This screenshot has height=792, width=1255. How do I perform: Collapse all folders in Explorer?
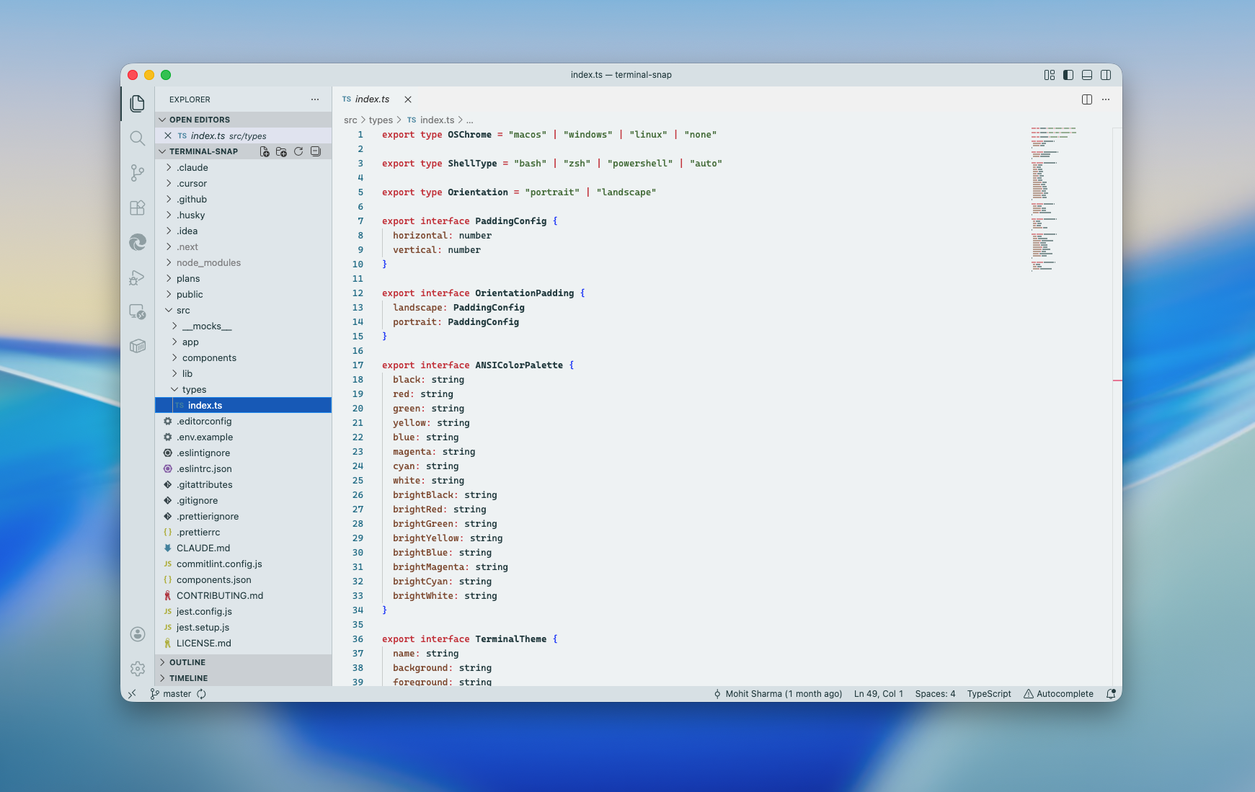click(316, 151)
